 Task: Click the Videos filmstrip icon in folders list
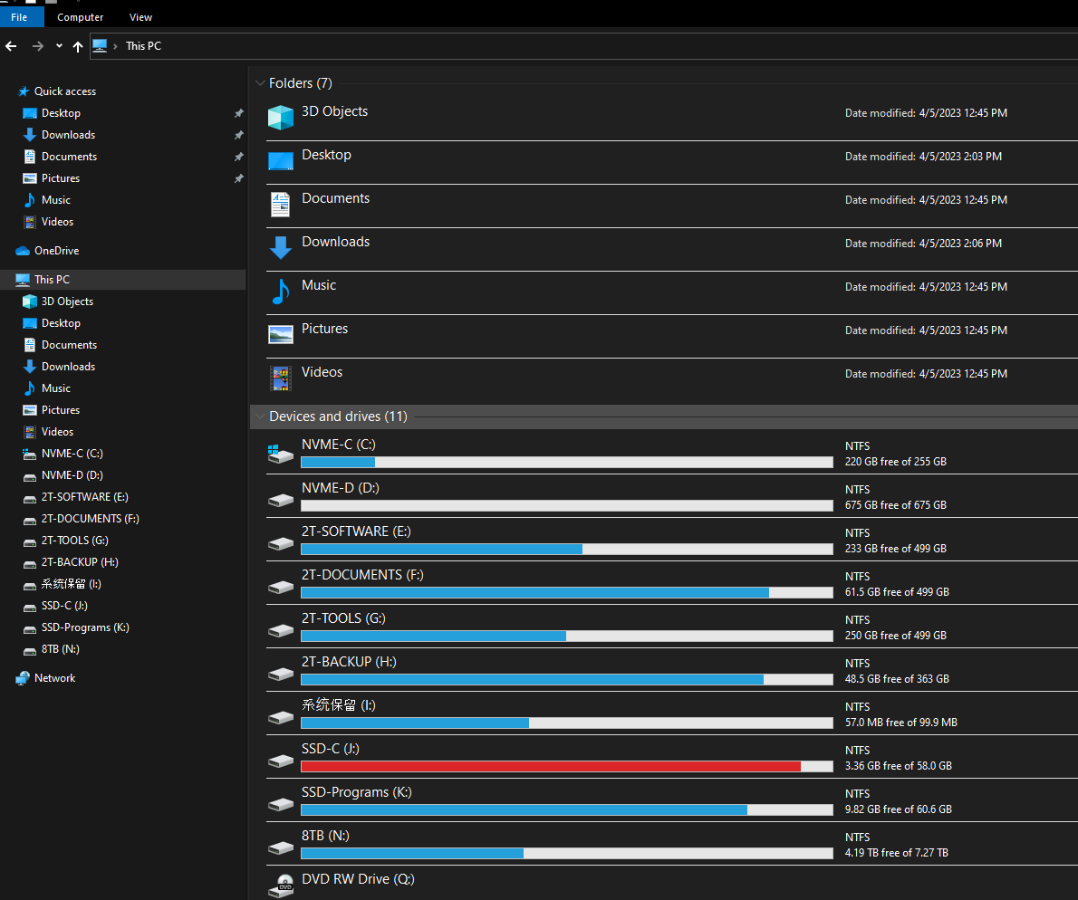[281, 378]
